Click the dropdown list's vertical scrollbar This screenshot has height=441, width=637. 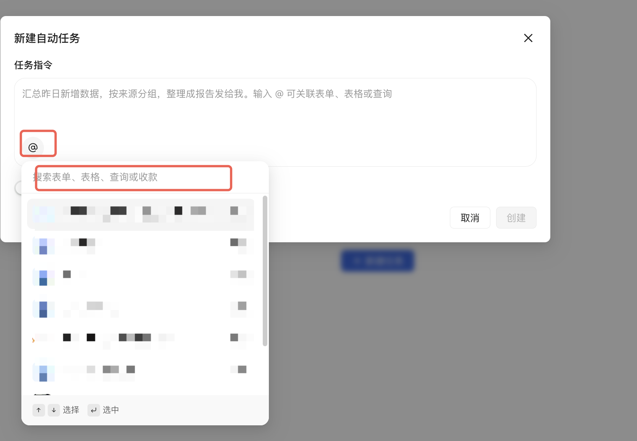pos(265,271)
